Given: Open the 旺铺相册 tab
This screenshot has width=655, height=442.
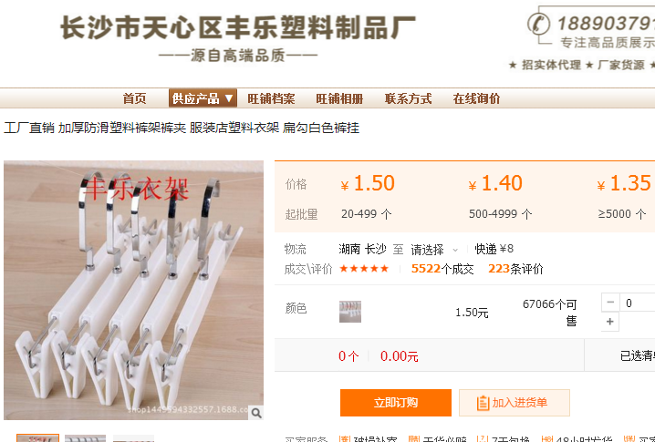Looking at the screenshot, I should tap(339, 98).
